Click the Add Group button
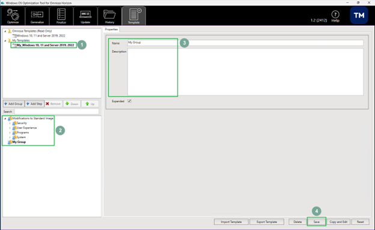This screenshot has height=230, width=375. tap(13, 104)
